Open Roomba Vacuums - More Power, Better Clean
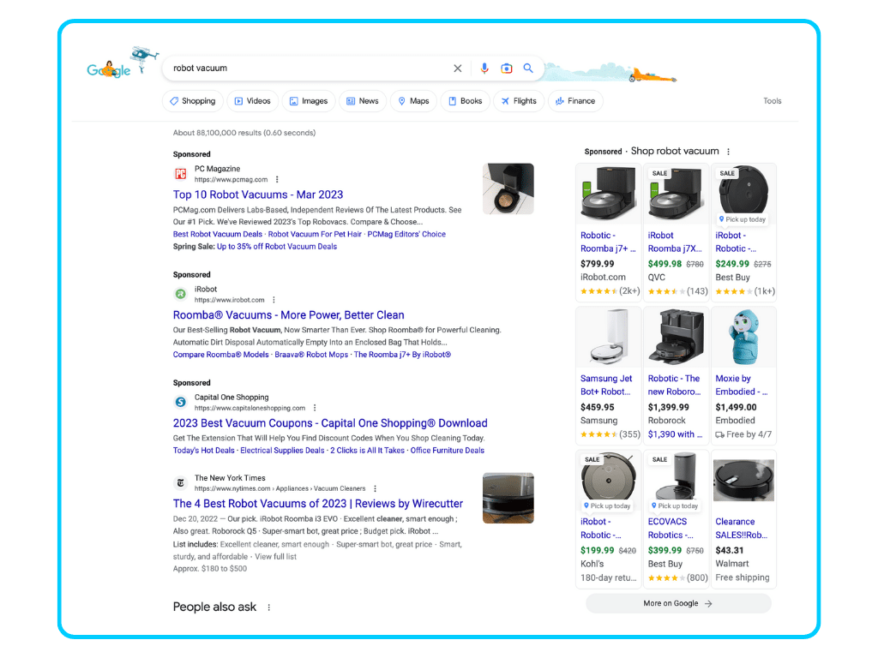 pyautogui.click(x=288, y=315)
